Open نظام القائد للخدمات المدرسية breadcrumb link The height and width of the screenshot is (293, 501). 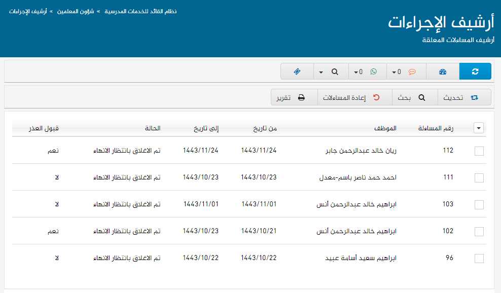point(140,11)
